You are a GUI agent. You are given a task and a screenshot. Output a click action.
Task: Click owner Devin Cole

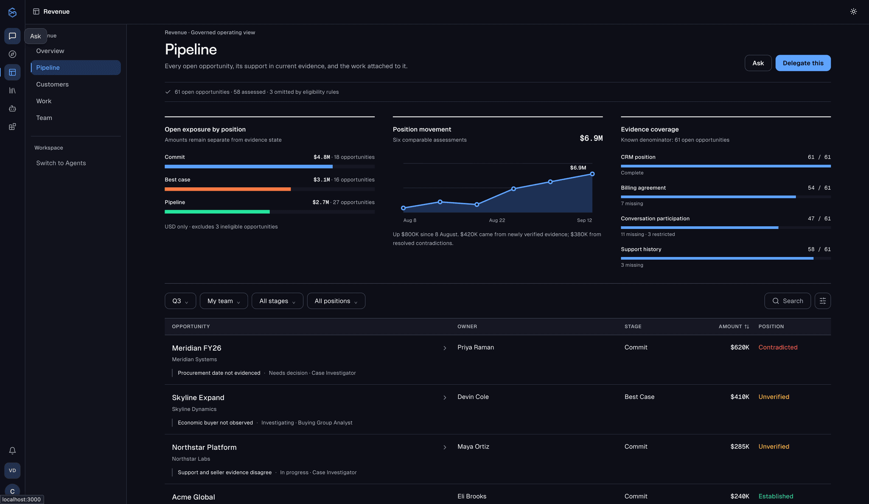click(x=473, y=397)
